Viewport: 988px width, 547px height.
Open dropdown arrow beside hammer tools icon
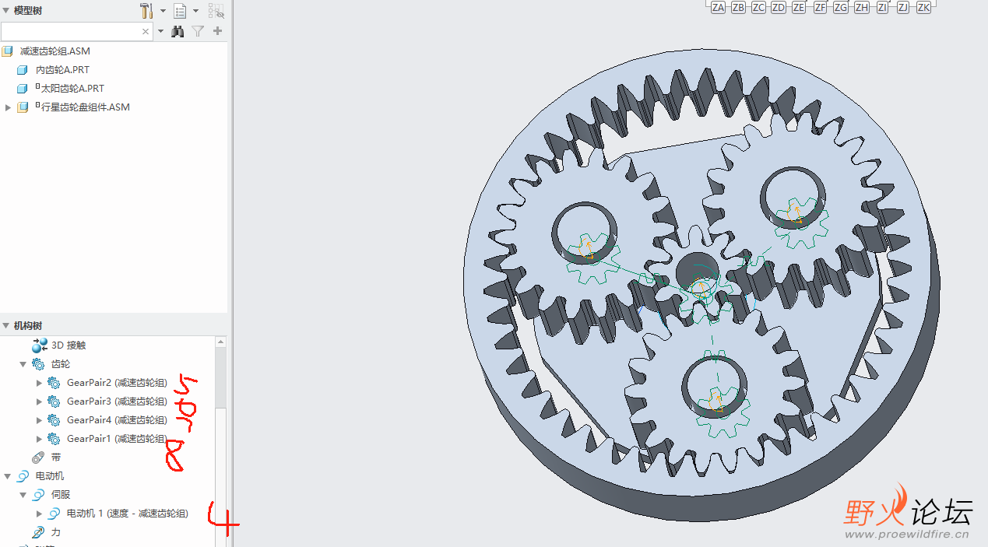(163, 12)
